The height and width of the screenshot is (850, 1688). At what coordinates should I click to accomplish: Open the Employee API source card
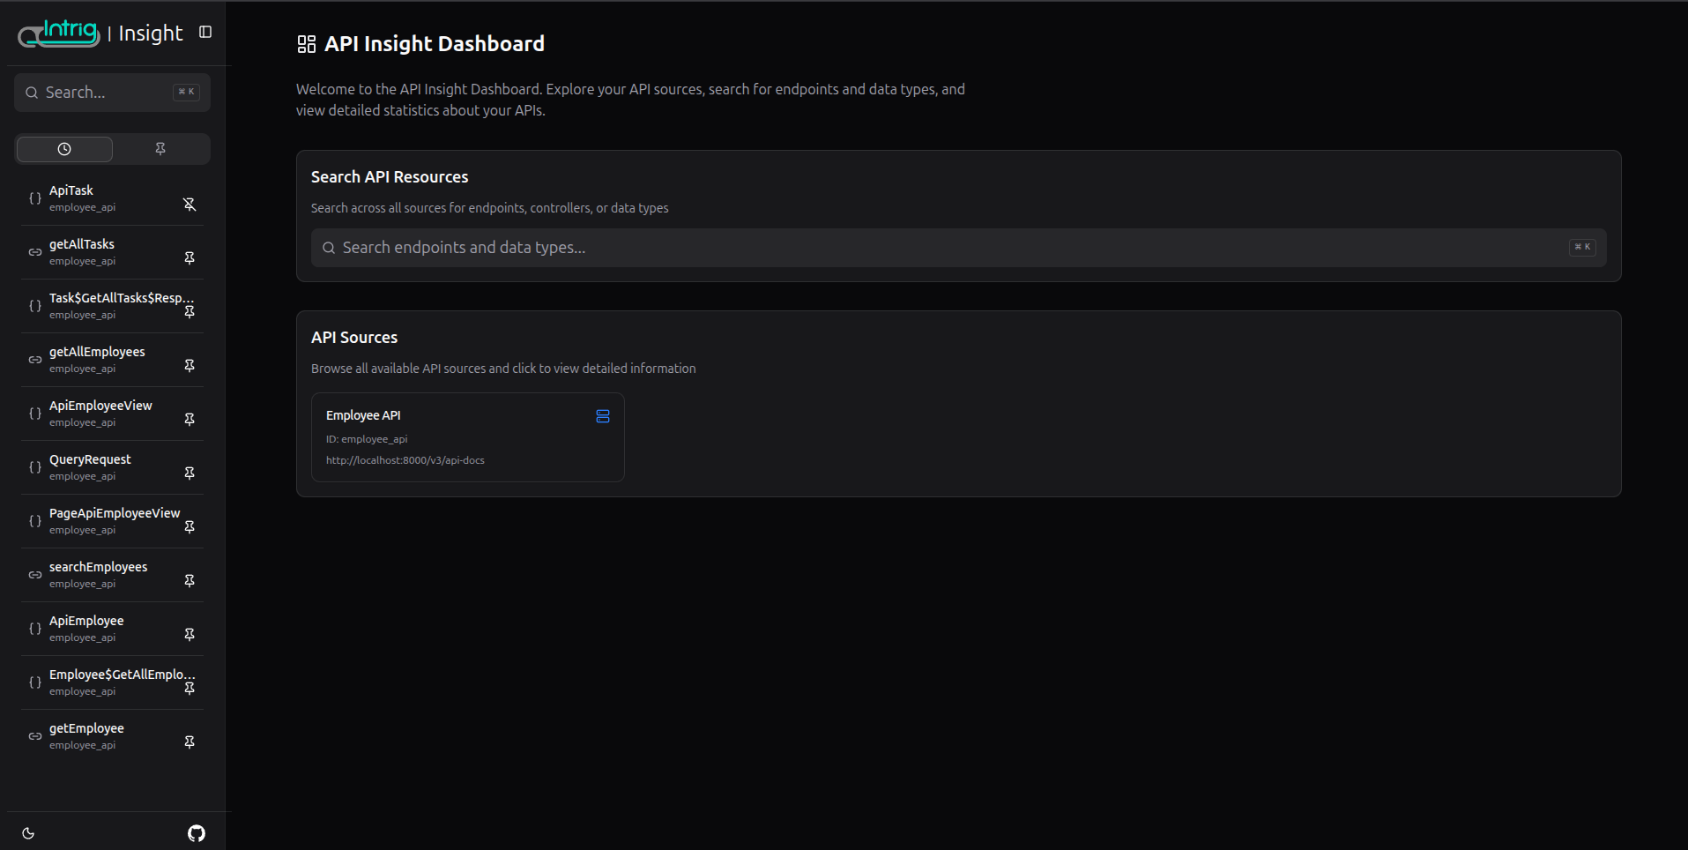click(x=467, y=437)
